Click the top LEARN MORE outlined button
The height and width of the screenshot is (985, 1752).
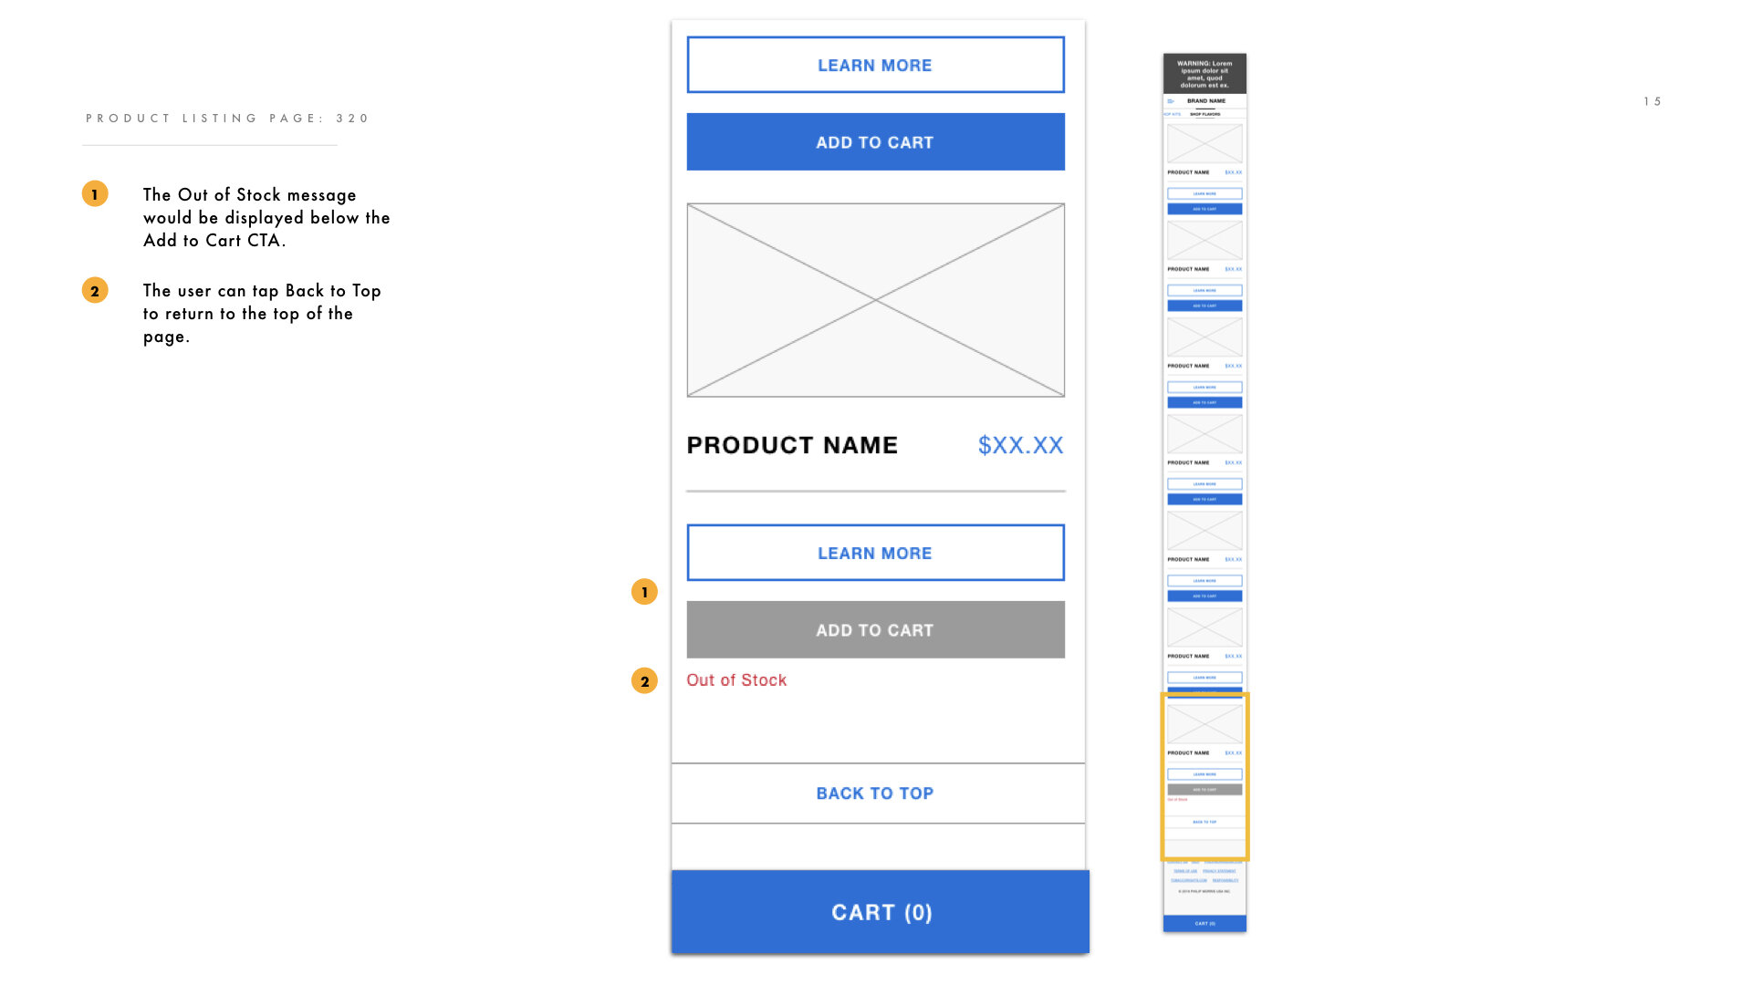pyautogui.click(x=875, y=65)
